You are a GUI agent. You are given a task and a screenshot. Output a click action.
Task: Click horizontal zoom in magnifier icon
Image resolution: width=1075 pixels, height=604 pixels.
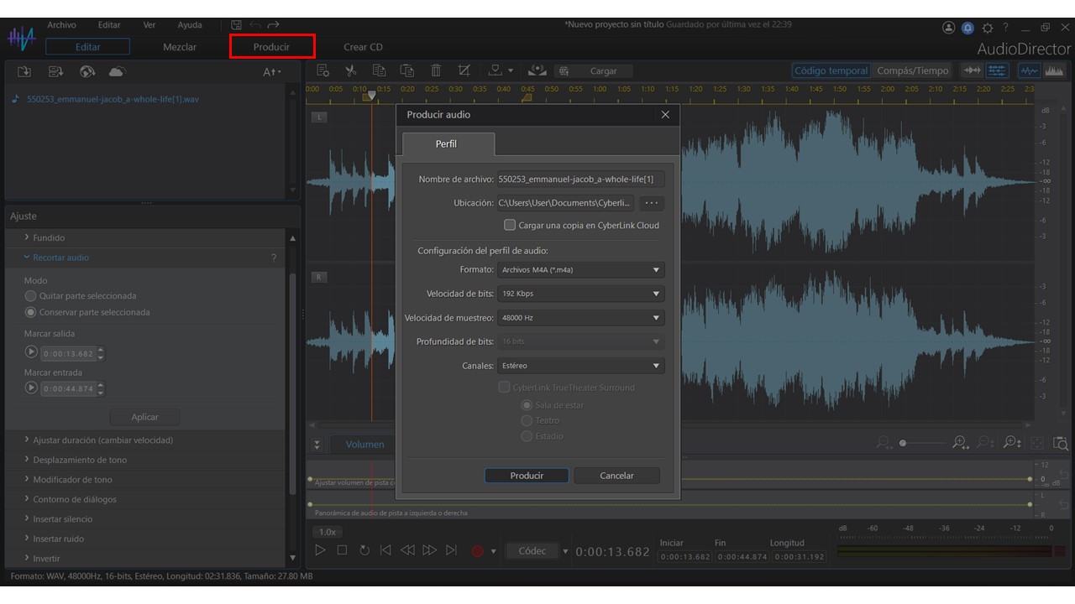tap(959, 443)
